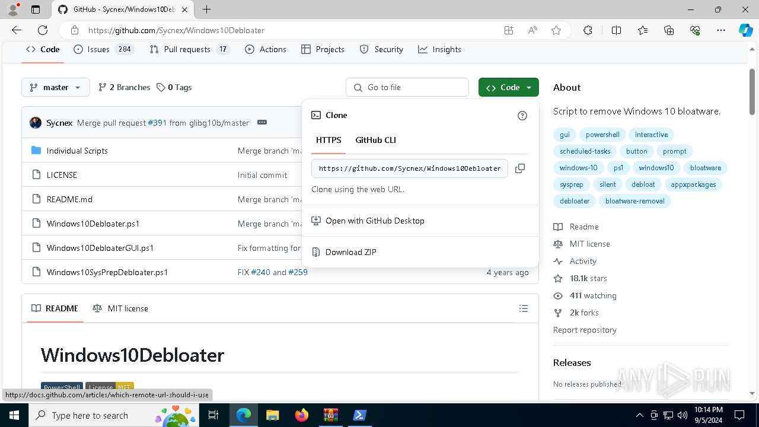Open the README outline list icon
This screenshot has height=427, width=759.
point(523,308)
